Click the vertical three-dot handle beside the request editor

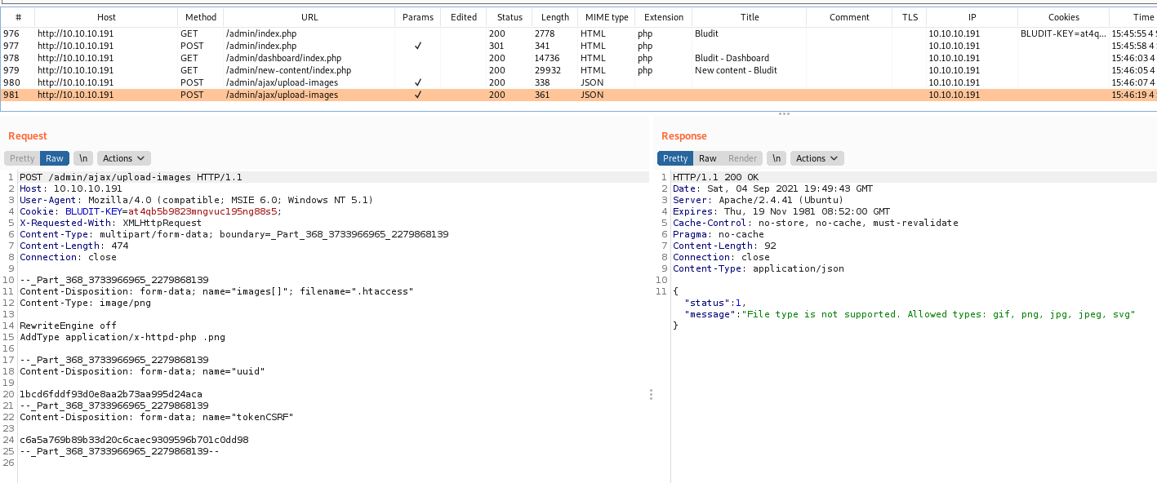(651, 395)
